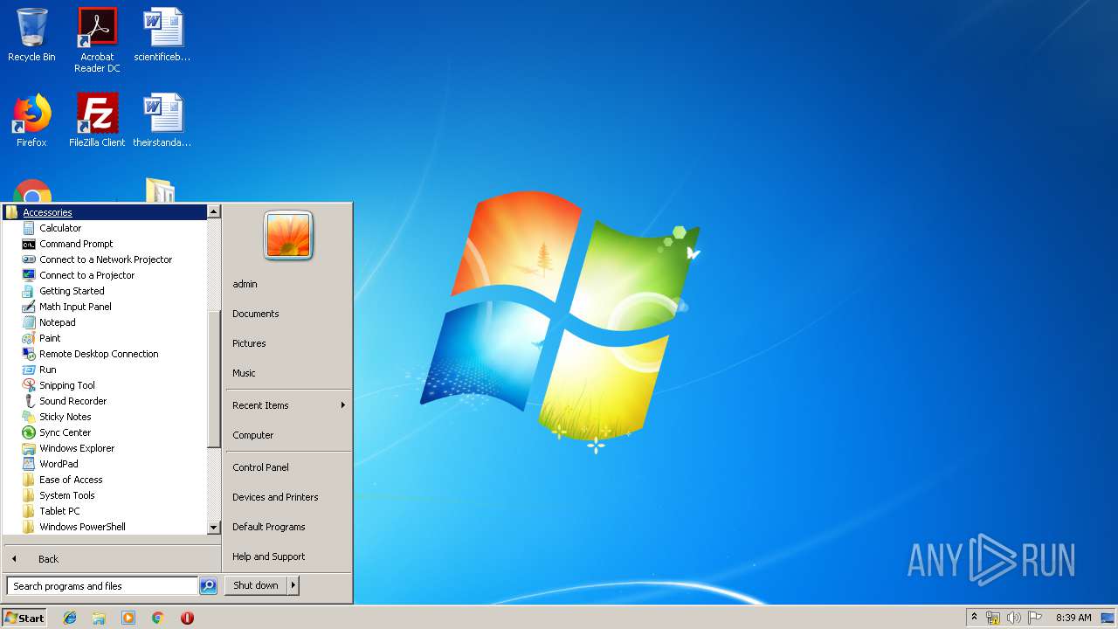Click the search magnifier button

208,586
